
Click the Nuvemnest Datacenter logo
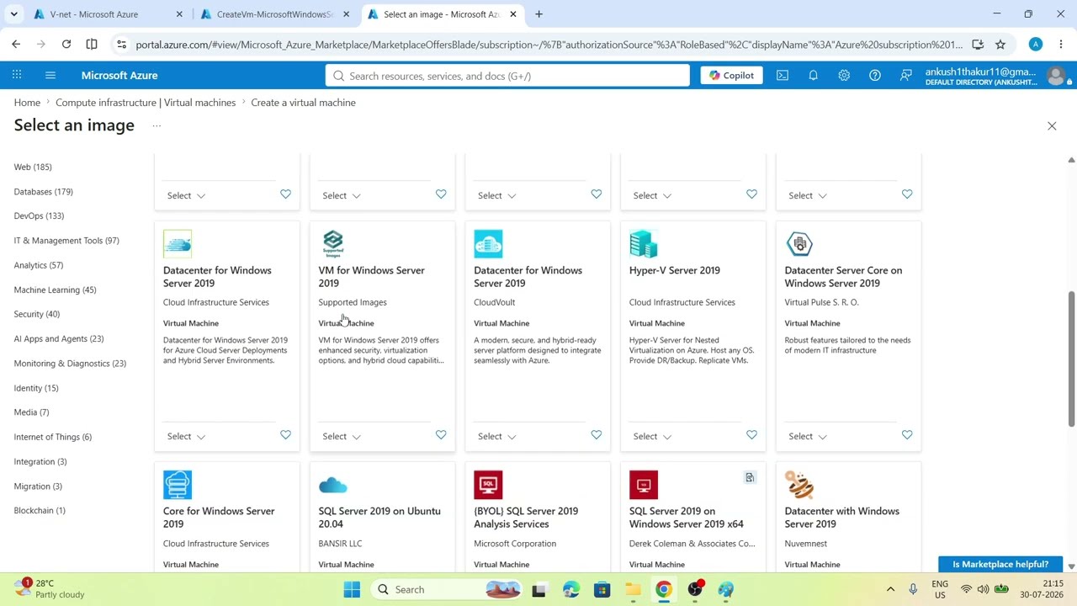pos(799,485)
